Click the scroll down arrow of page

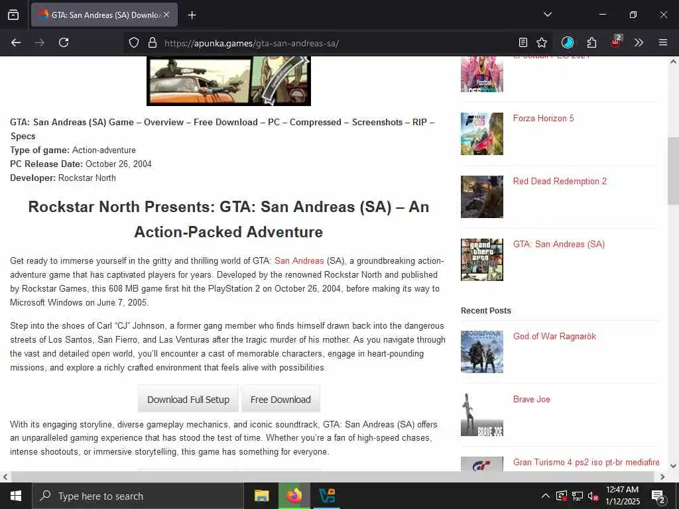click(x=673, y=466)
